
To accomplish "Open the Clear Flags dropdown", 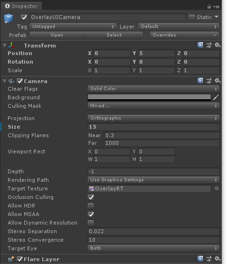I will [x=153, y=89].
